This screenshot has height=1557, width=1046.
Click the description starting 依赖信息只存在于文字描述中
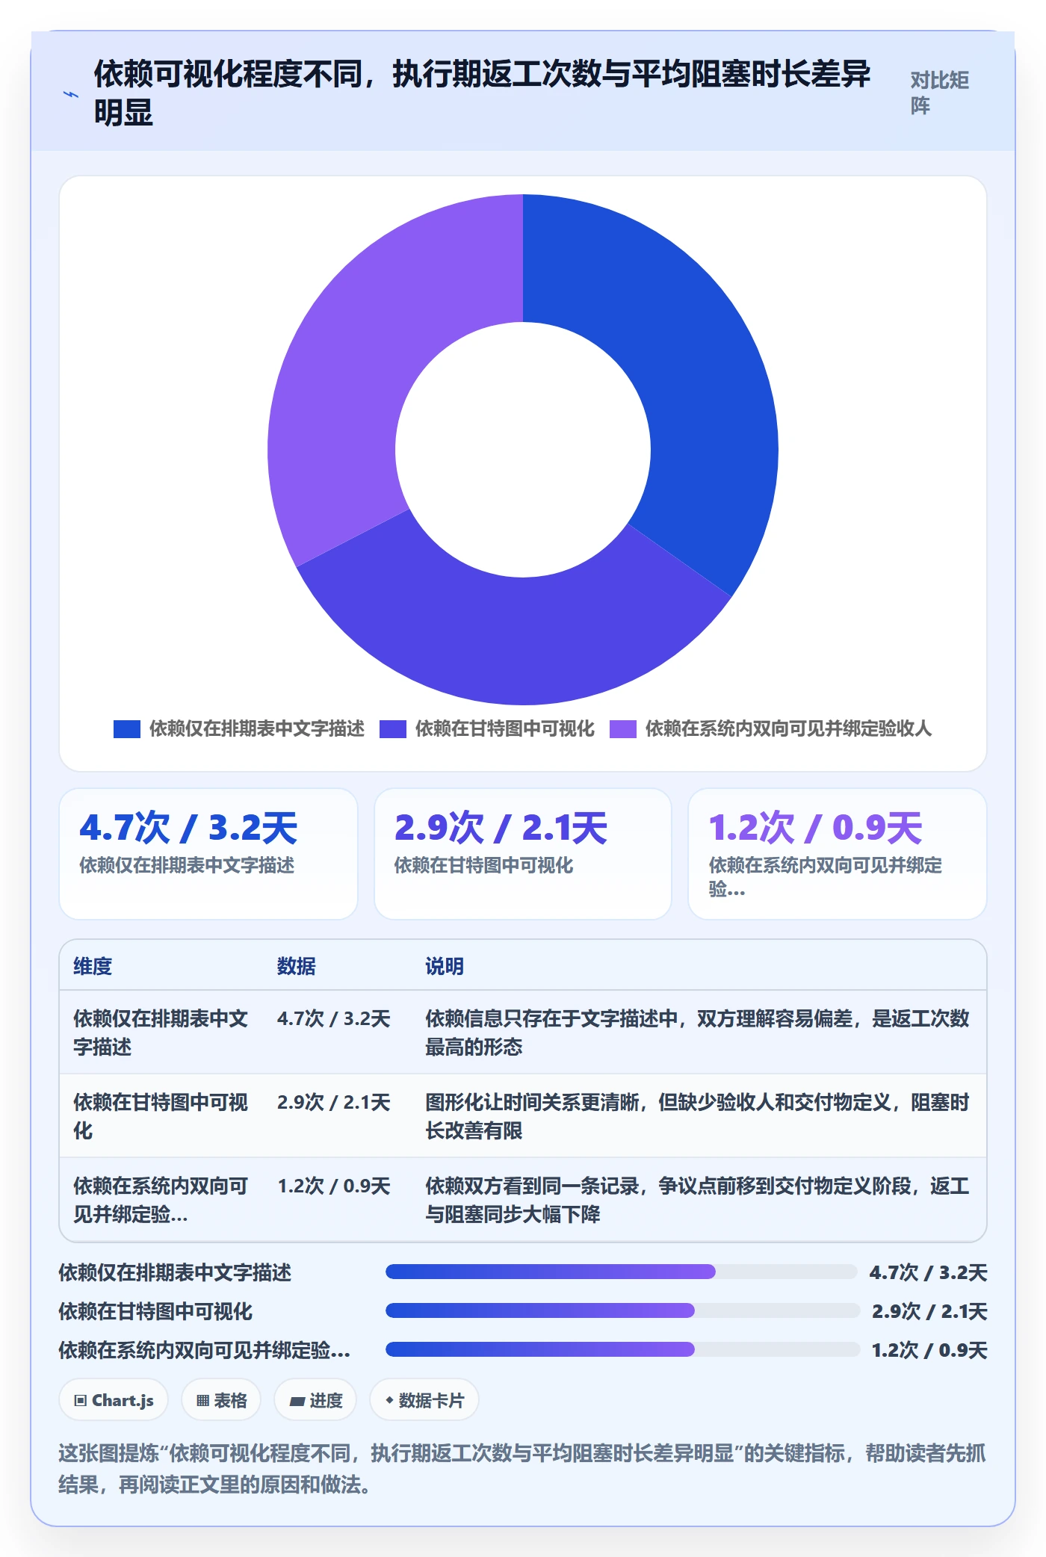(697, 1033)
